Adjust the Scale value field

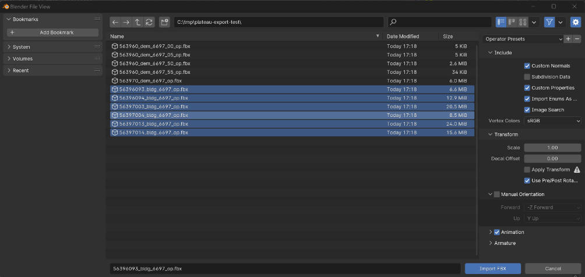click(x=552, y=148)
